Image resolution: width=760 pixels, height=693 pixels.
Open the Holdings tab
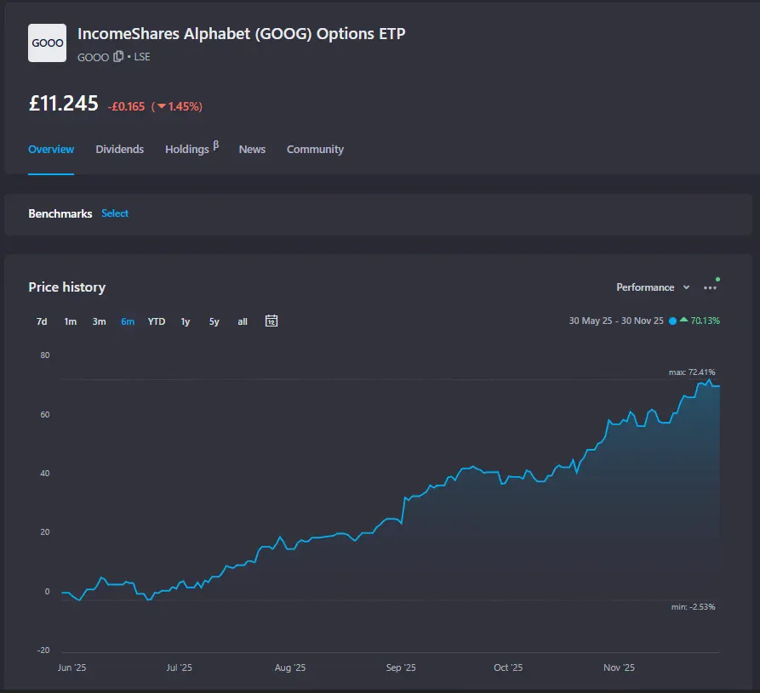(x=187, y=149)
